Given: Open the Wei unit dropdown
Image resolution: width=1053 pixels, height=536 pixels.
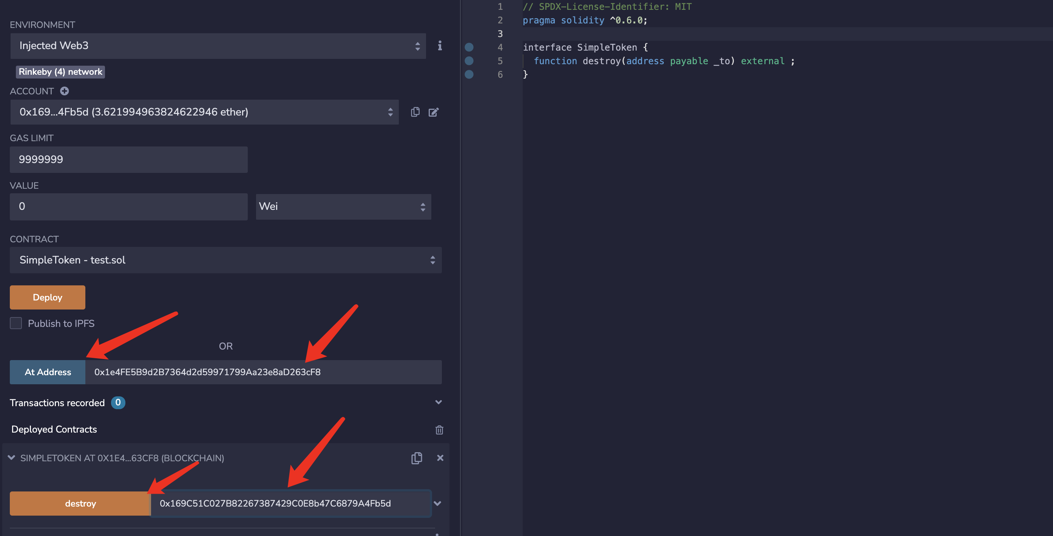Looking at the screenshot, I should point(343,207).
